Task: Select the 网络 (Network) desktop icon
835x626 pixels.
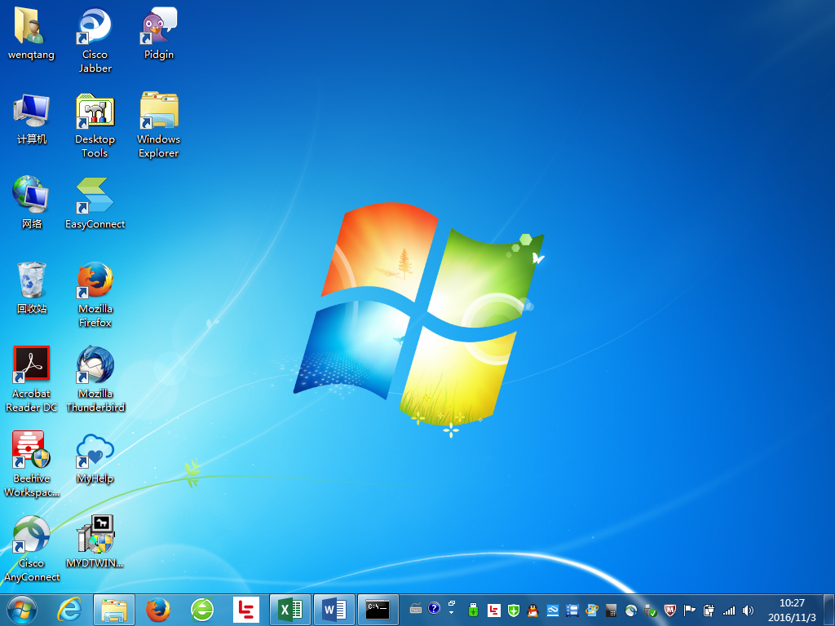Action: pos(31,202)
